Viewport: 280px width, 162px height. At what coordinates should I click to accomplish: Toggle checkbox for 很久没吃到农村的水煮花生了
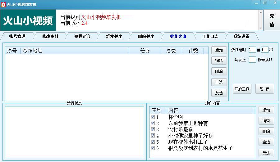[x=153, y=148]
